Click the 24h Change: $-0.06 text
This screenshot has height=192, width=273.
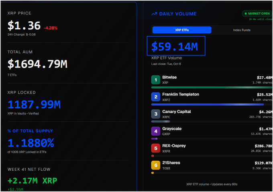[21, 35]
